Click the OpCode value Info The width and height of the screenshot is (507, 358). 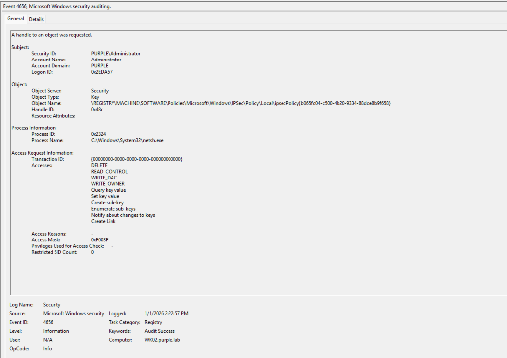click(47, 349)
